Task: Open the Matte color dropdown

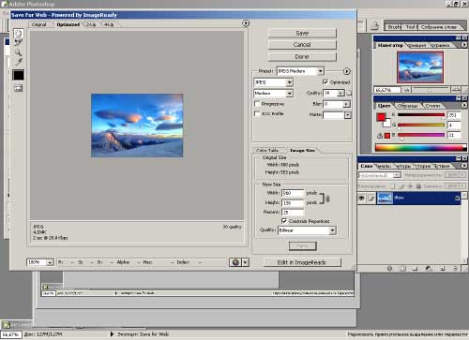Action: (x=348, y=115)
